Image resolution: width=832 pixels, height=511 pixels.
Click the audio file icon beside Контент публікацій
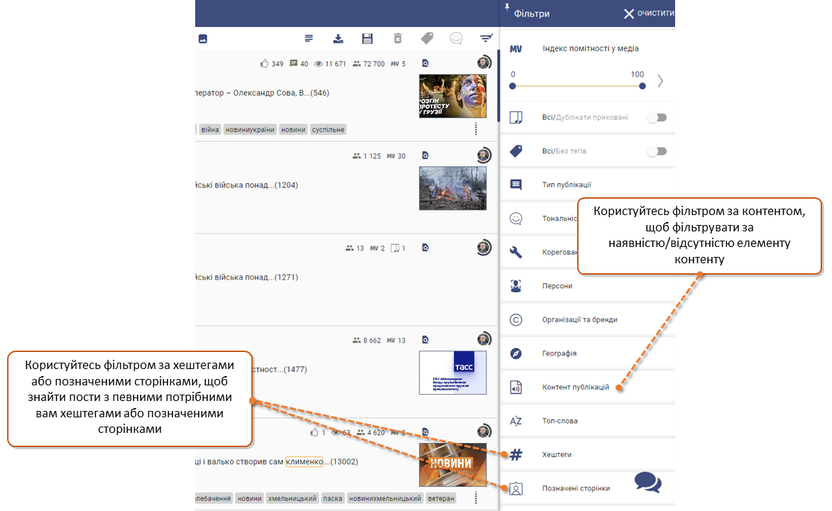[x=516, y=388]
